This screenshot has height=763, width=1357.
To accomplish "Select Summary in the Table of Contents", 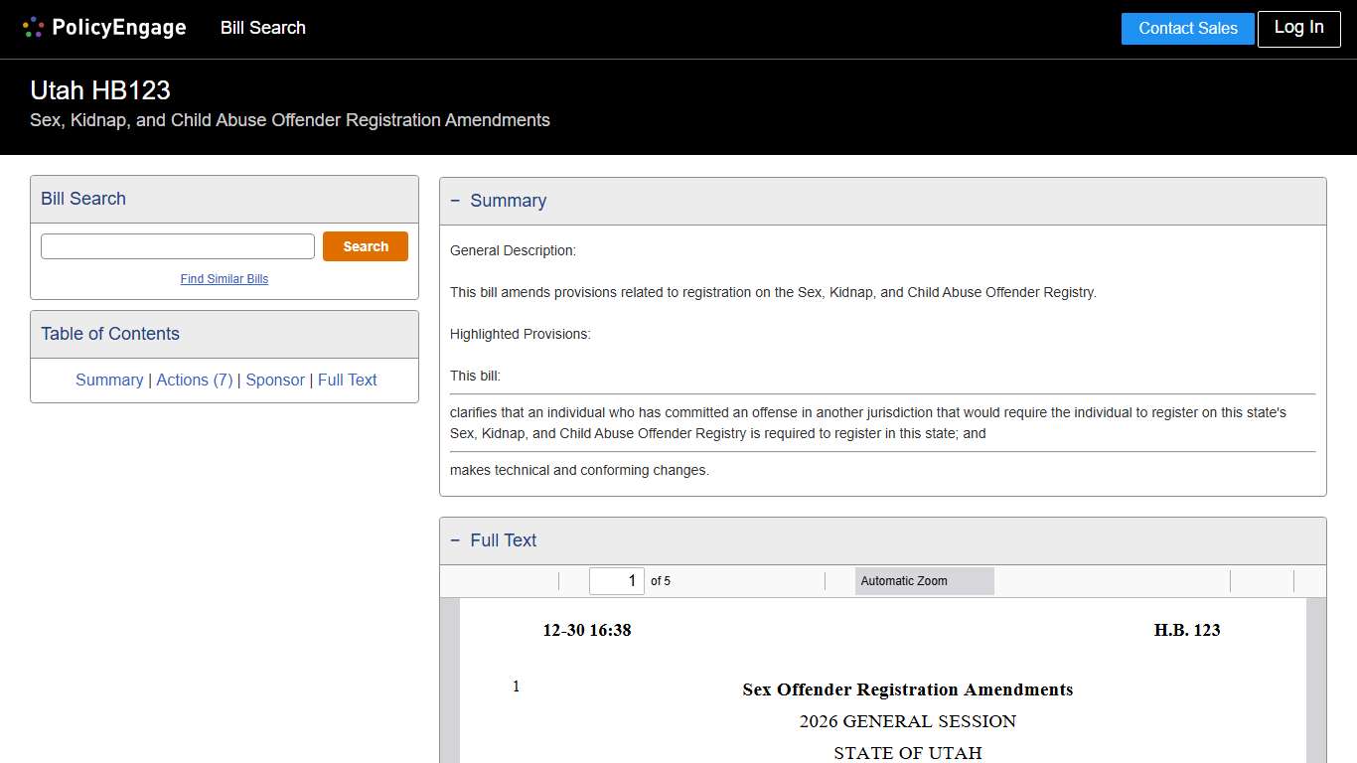I will (109, 380).
